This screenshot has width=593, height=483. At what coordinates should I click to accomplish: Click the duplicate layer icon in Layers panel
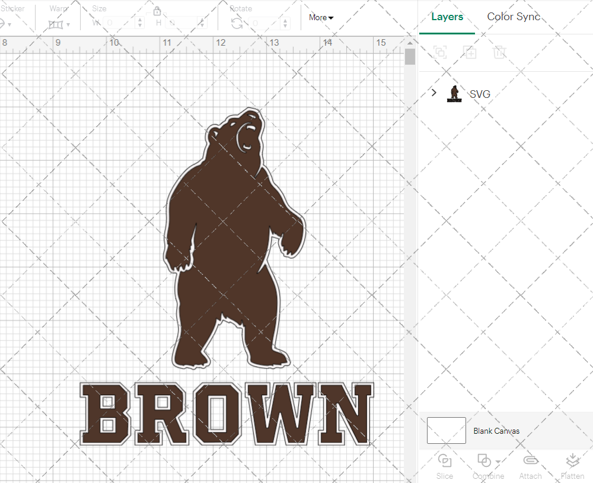click(x=470, y=52)
